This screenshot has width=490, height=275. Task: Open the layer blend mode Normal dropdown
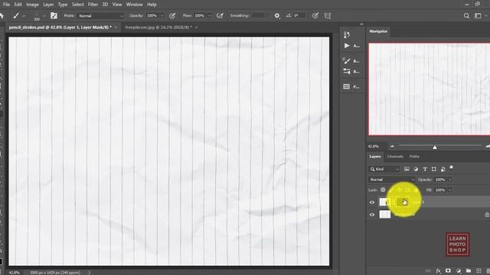coord(391,180)
